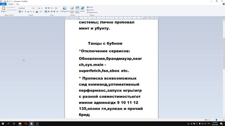Screen dimensions: 225x126
Task: Click the scrollbar down arrow
Action: pyautogui.click(x=224, y=118)
